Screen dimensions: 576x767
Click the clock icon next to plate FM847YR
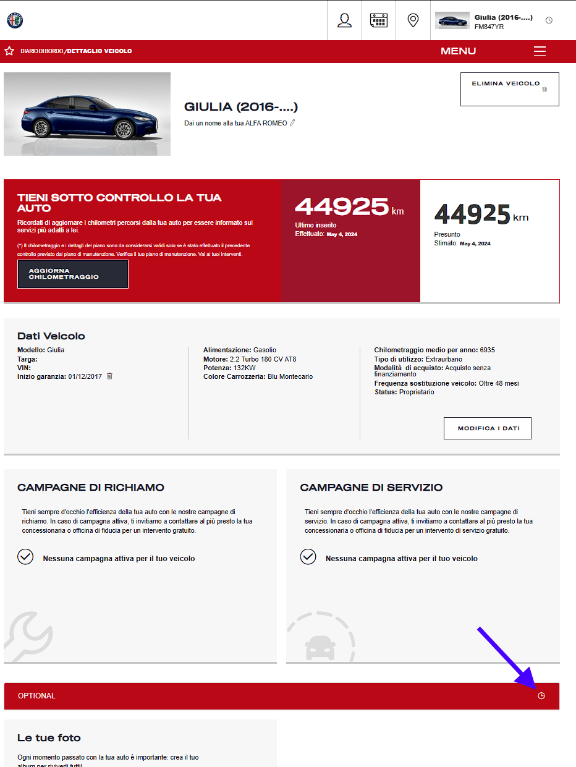549,20
